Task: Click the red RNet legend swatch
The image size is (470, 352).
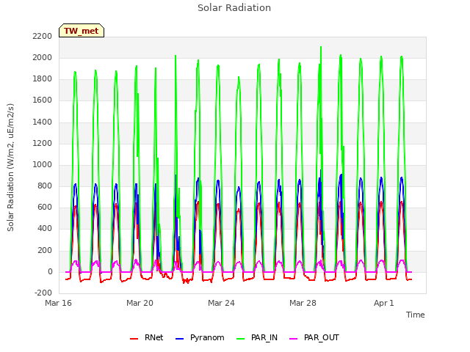Action: point(134,339)
